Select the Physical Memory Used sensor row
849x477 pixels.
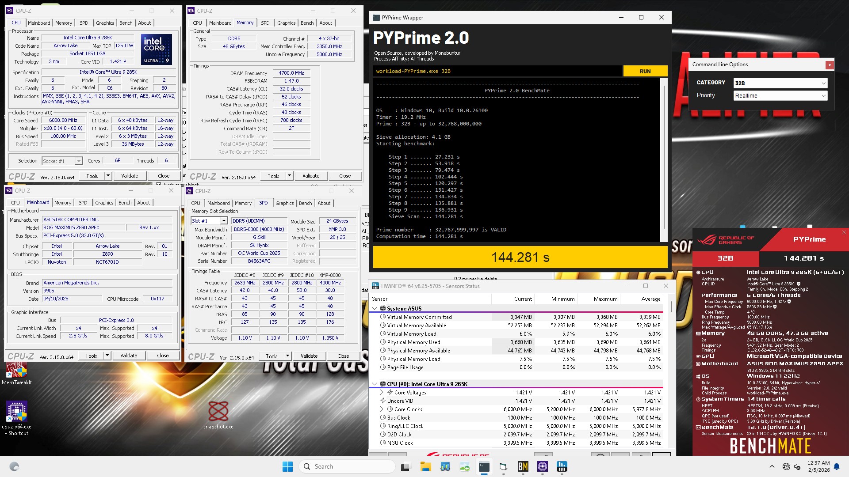[x=516, y=342]
